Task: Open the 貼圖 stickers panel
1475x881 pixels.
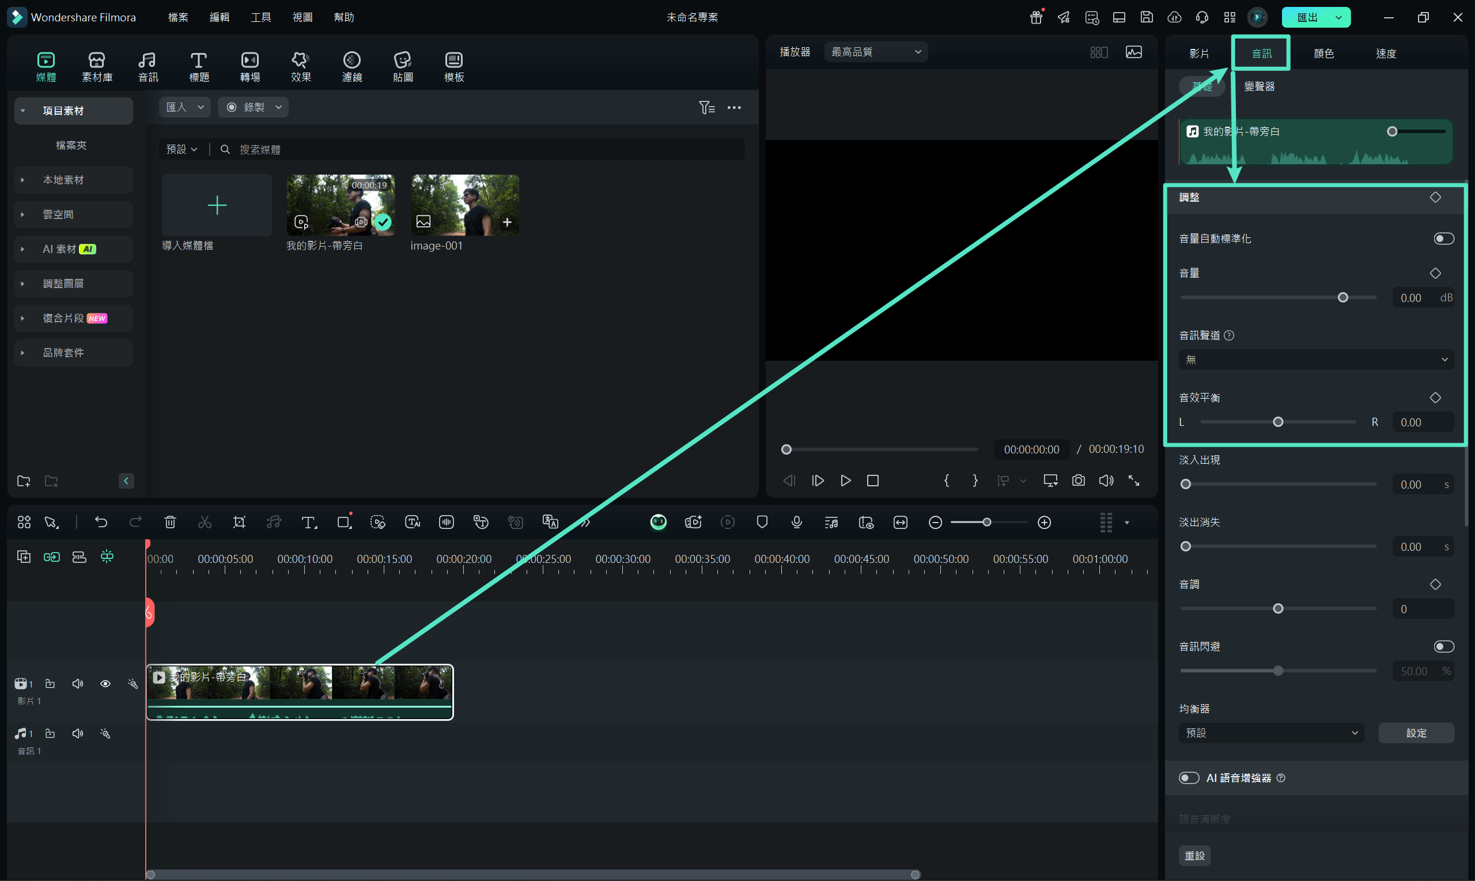Action: 402,66
